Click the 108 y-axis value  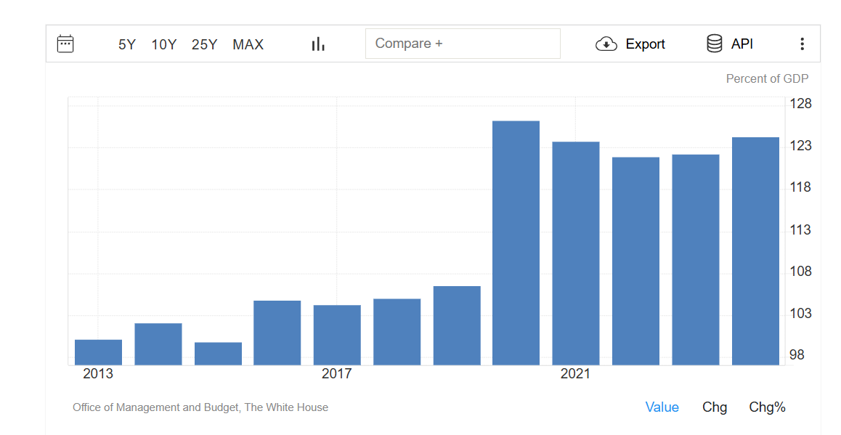tap(801, 272)
